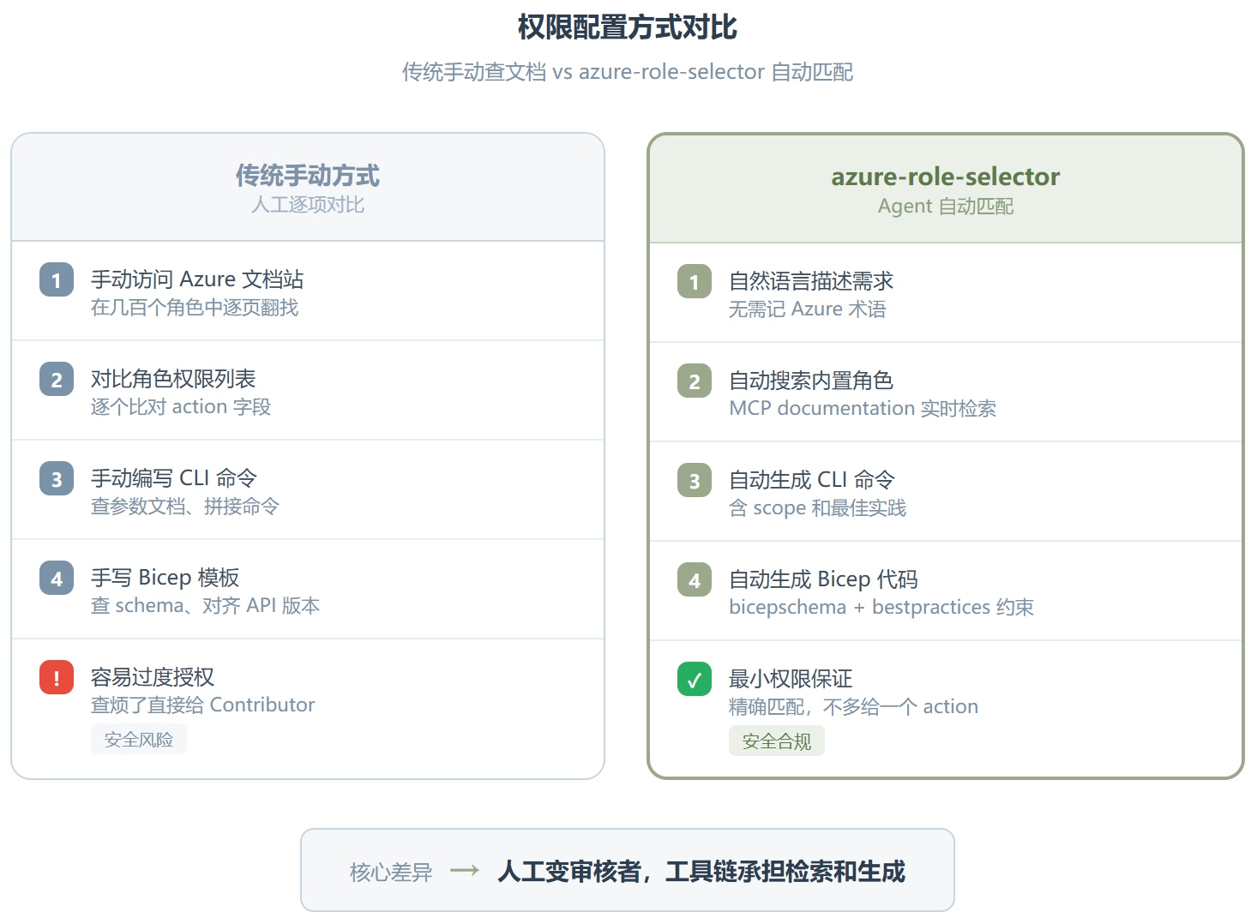The height and width of the screenshot is (924, 1257).
Task: Click step 3 badge beside 自动生成 CLI 命令
Action: coord(695,480)
